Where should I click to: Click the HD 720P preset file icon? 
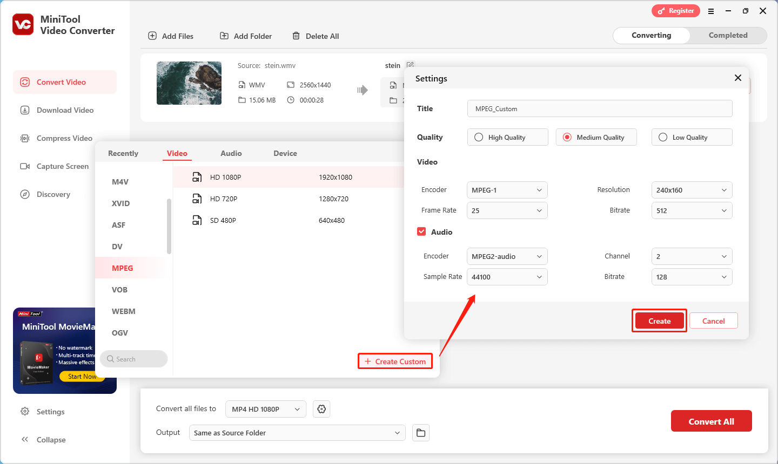point(197,199)
